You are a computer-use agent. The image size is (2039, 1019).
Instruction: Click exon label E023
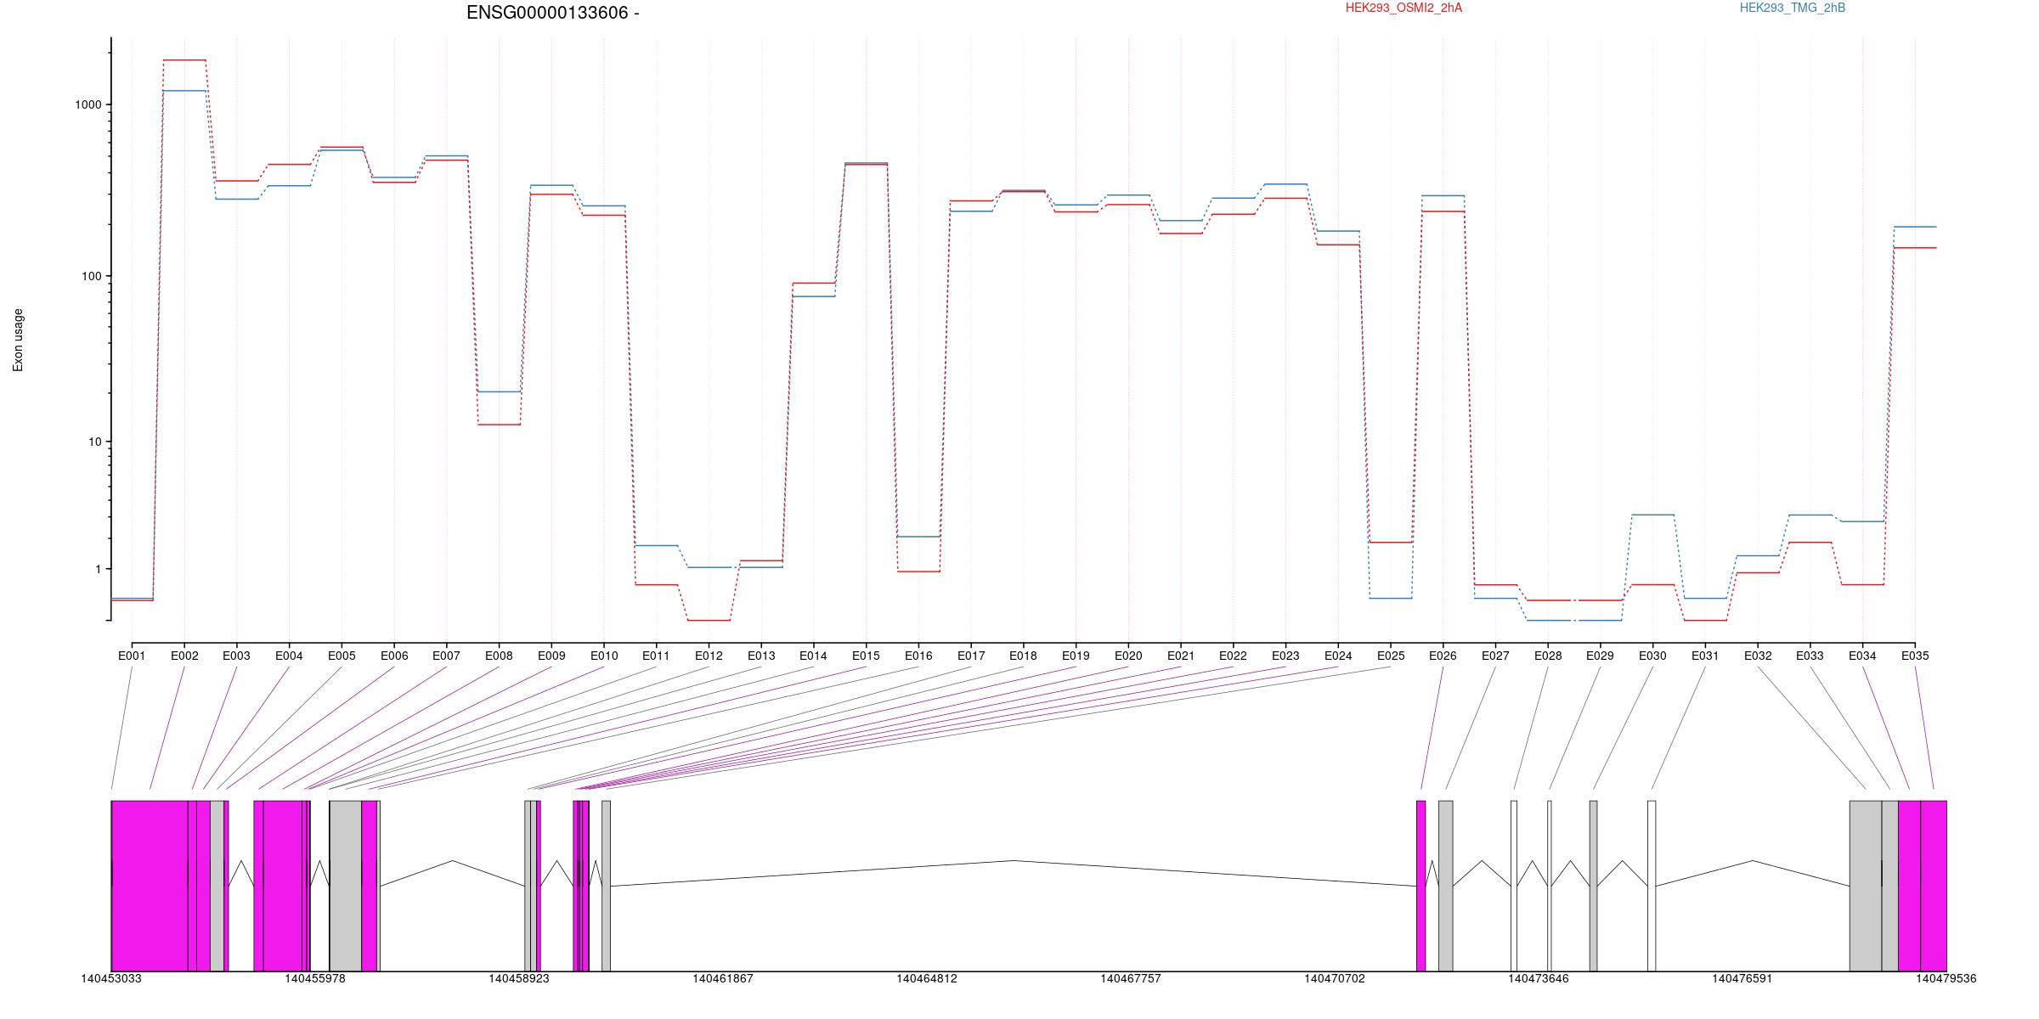[x=1285, y=656]
